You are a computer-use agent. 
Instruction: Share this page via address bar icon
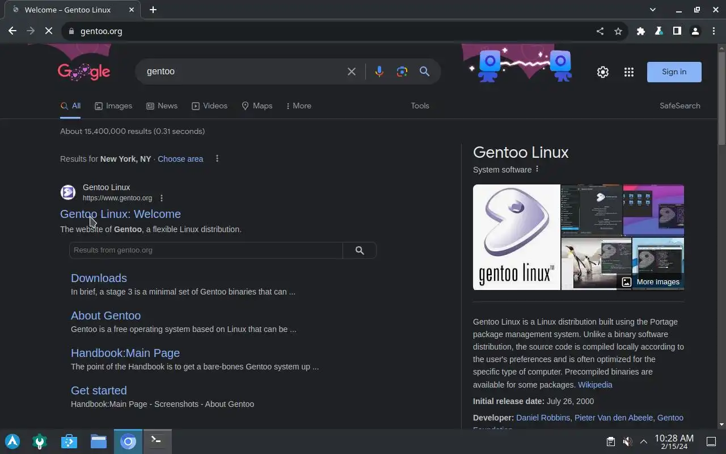[600, 31]
